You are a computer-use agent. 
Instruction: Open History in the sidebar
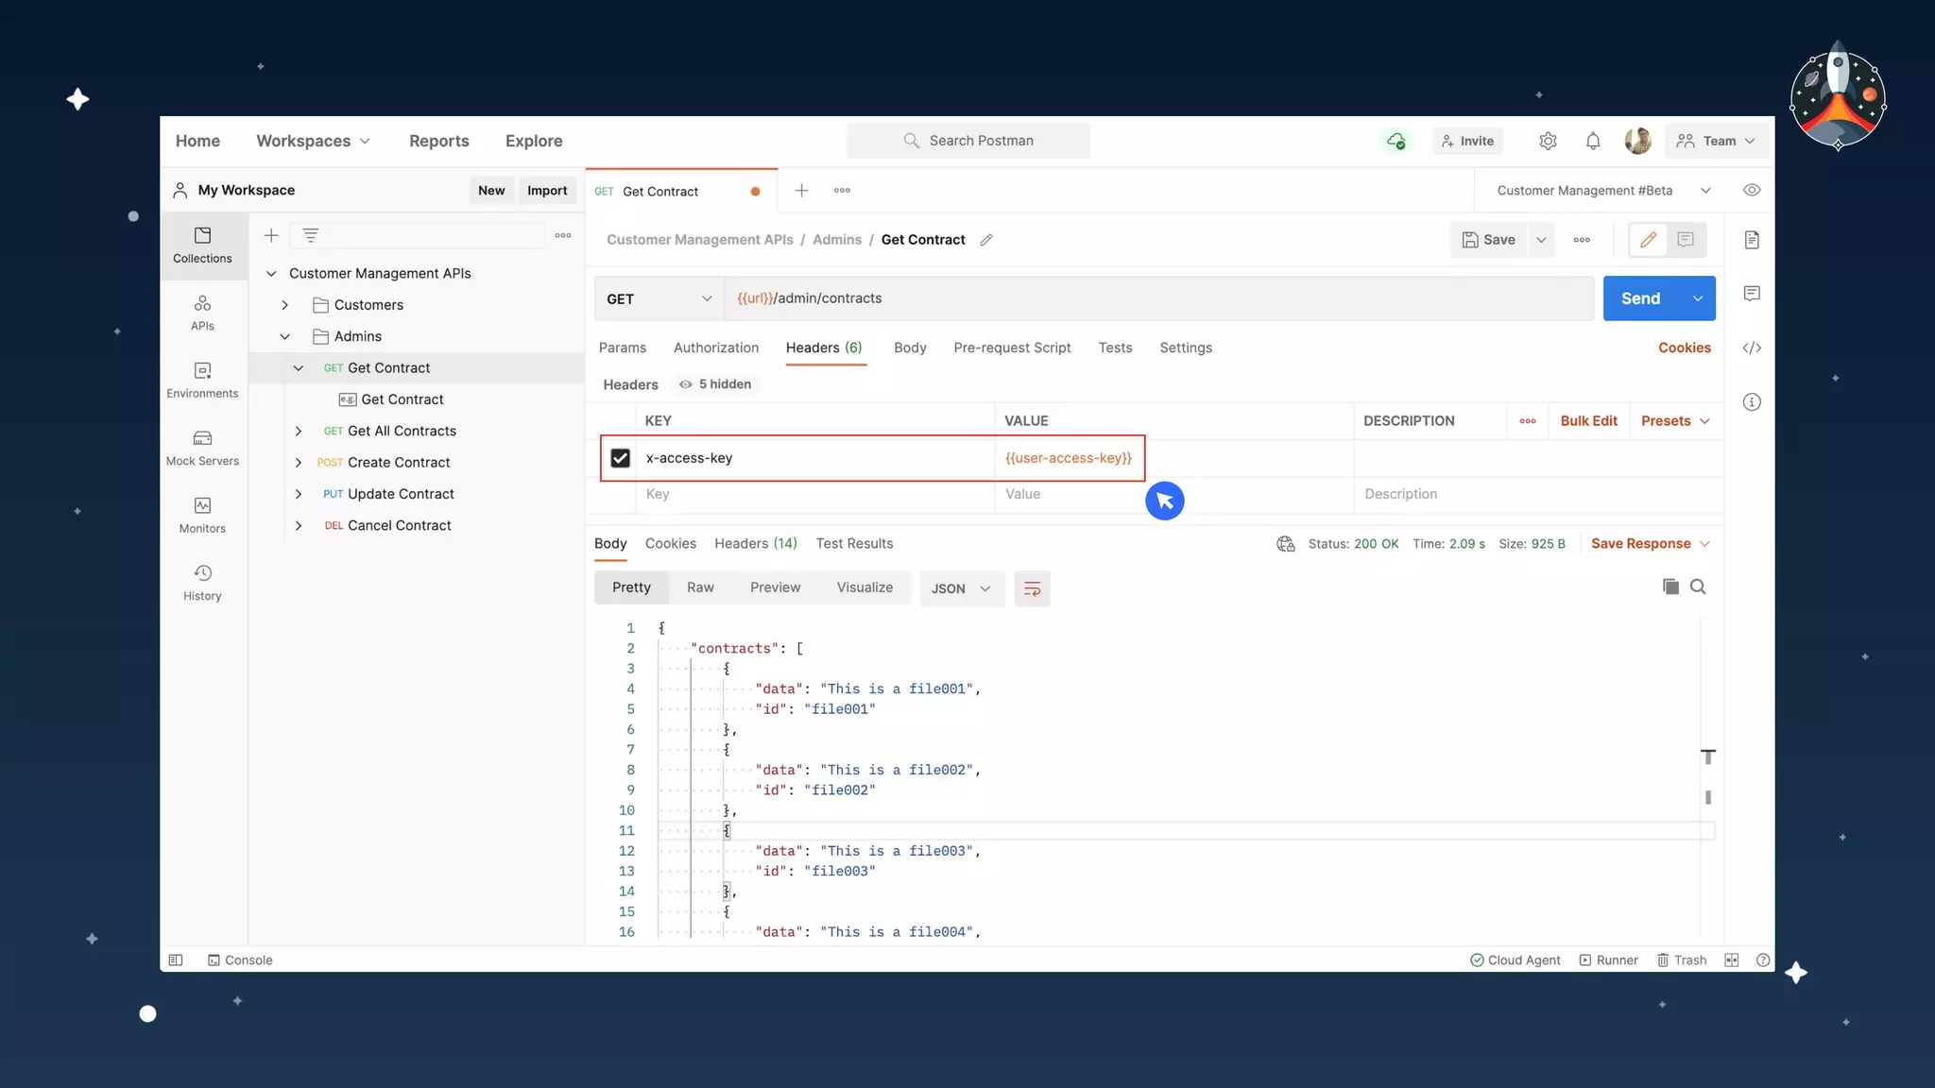click(202, 583)
